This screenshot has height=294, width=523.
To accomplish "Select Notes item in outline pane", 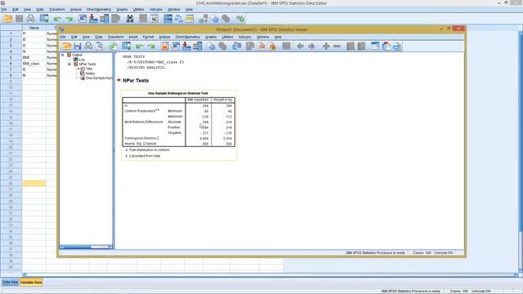I will click(90, 73).
